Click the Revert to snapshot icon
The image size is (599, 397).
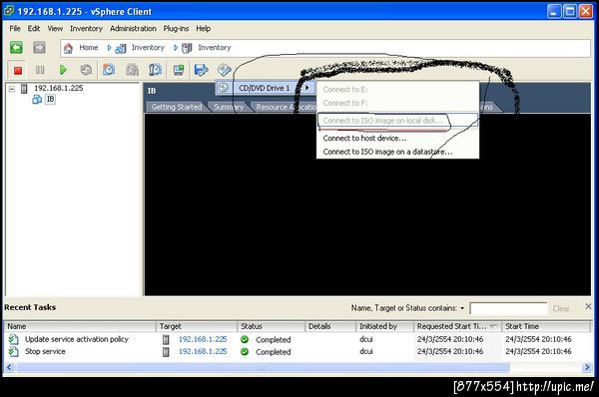pos(132,70)
